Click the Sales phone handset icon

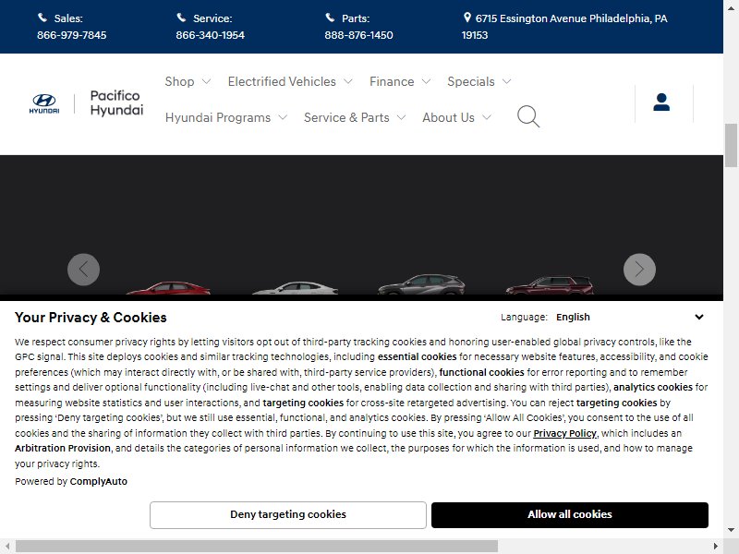42,18
